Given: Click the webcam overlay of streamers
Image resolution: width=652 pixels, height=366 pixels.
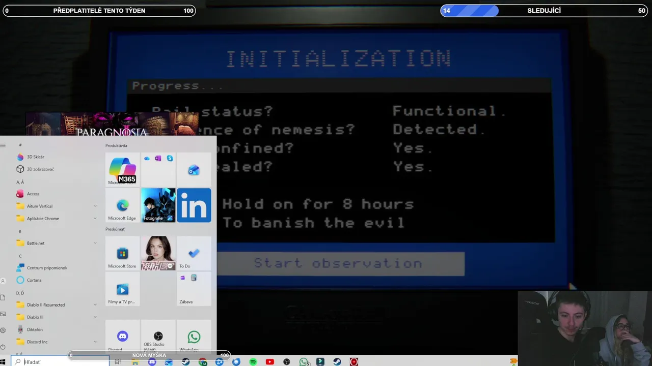Looking at the screenshot, I should click(585, 328).
